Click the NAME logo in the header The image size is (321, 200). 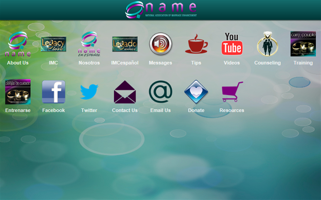pos(161,10)
